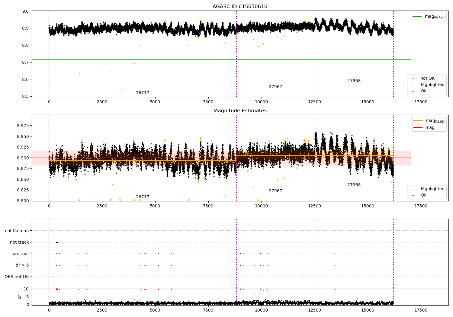453x317 pixels.
Task: Click y-axis tick "8.6" in top plot
Action: point(26,80)
